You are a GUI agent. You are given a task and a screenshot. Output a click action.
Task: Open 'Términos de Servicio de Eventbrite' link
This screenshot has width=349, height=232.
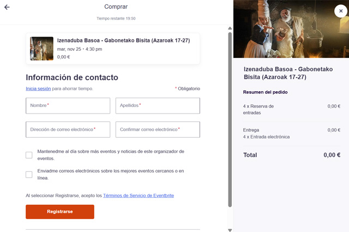[139, 195]
